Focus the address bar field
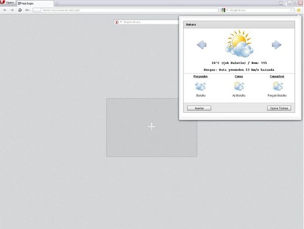 tap(126, 10)
